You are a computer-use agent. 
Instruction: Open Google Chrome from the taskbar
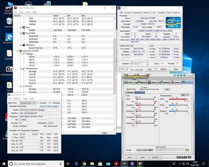84,164
